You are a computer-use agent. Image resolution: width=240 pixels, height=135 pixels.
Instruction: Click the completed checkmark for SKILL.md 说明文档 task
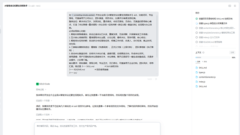point(197,19)
